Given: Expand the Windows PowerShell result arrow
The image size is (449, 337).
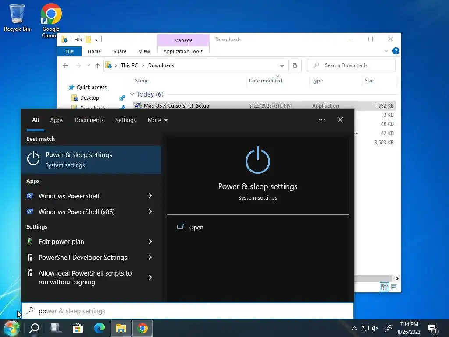Looking at the screenshot, I should pyautogui.click(x=150, y=196).
